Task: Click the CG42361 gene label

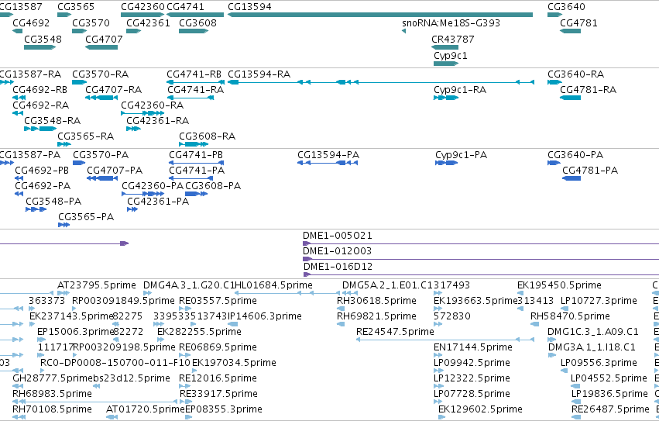Action: pos(148,22)
